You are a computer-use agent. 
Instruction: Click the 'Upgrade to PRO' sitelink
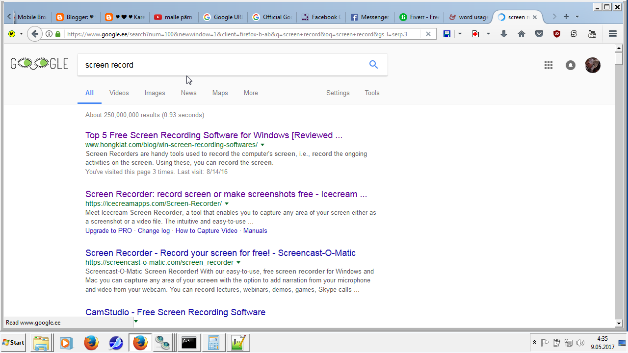(108, 230)
